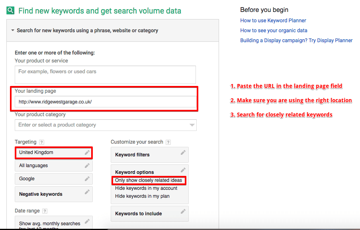
Task: Collapse the Search for new keywords section
Action: point(13,30)
